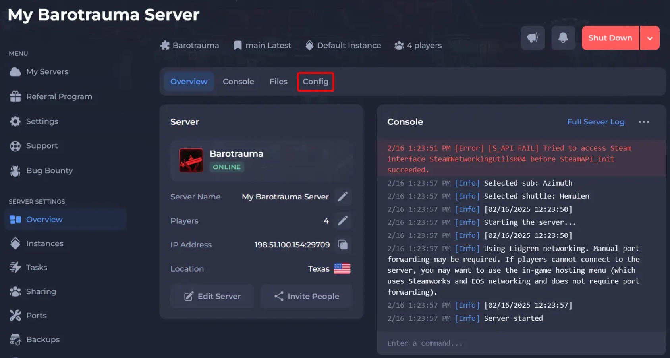The image size is (670, 358).
Task: Click the Barotrauma game thumbnail
Action: point(191,160)
